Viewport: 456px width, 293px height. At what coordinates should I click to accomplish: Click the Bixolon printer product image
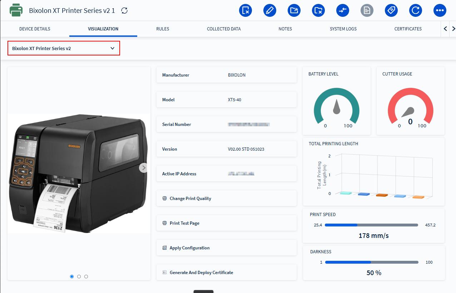pos(79,174)
